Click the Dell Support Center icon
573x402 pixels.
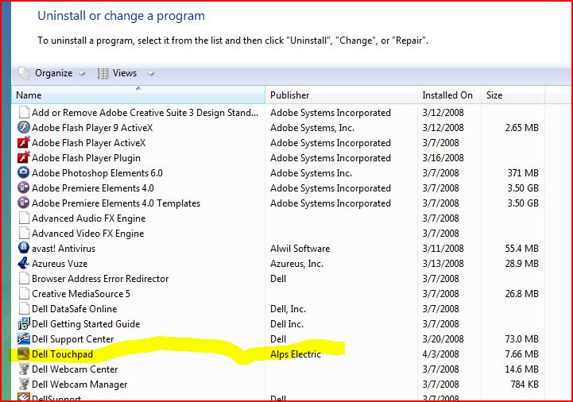(x=24, y=338)
